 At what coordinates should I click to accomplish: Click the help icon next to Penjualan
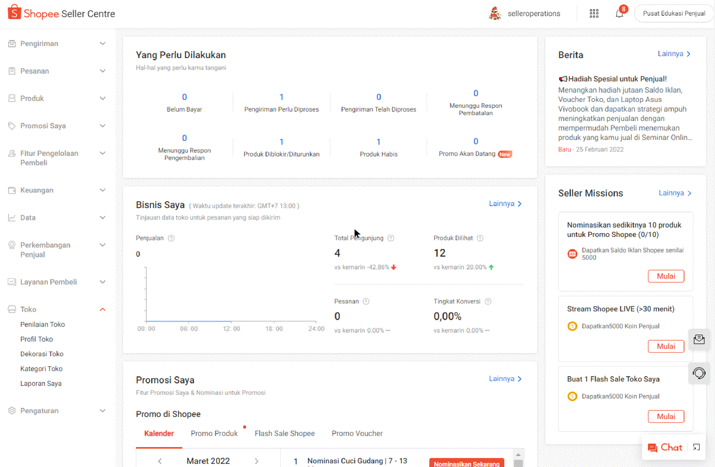click(x=171, y=238)
